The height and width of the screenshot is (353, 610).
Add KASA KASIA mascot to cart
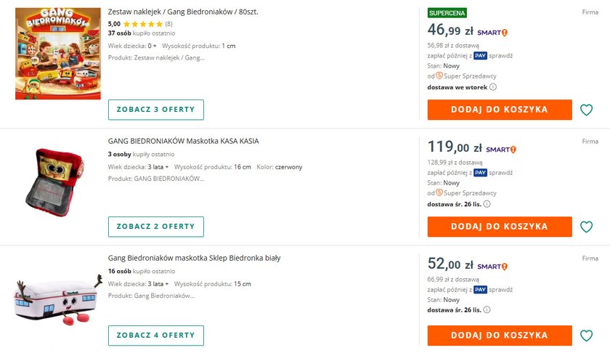500,227
